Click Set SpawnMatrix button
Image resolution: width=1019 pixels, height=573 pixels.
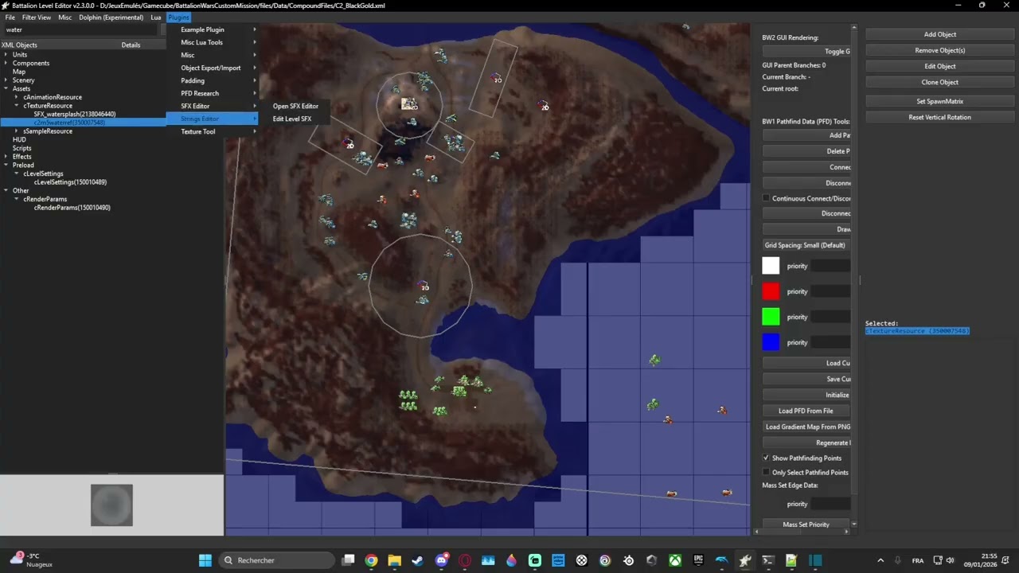940,101
